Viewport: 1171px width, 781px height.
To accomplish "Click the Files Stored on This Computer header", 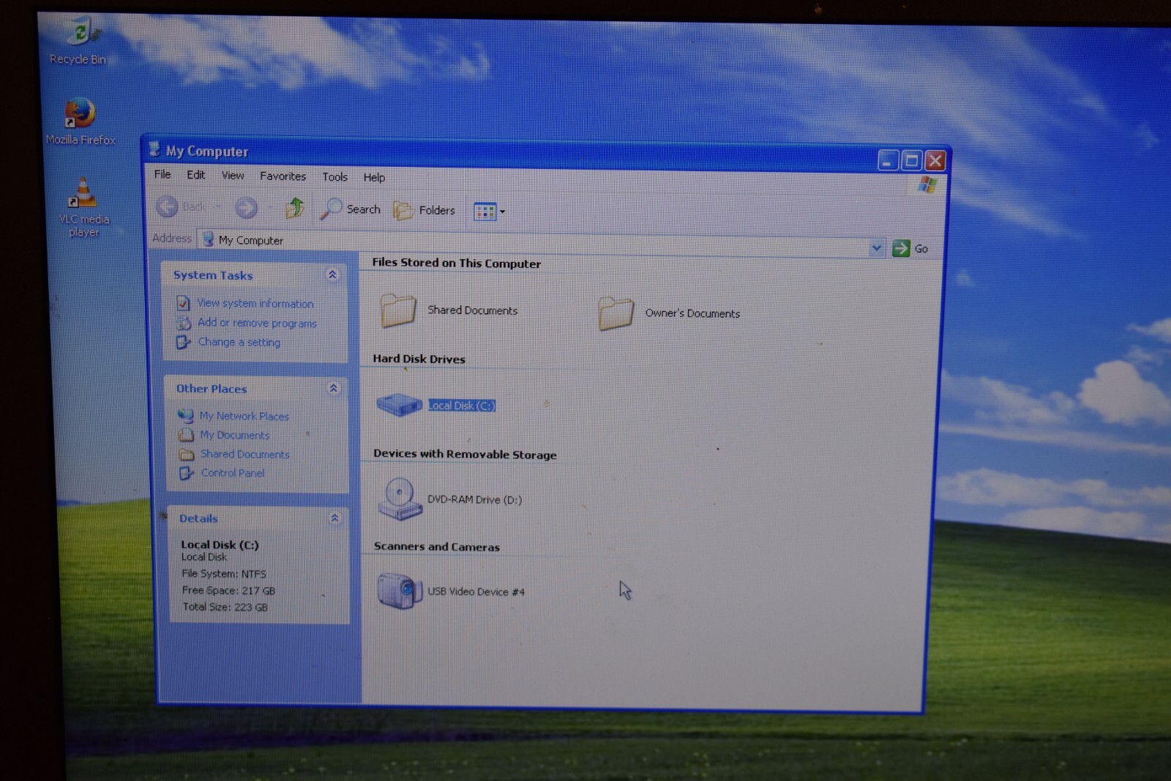I will pyautogui.click(x=456, y=263).
